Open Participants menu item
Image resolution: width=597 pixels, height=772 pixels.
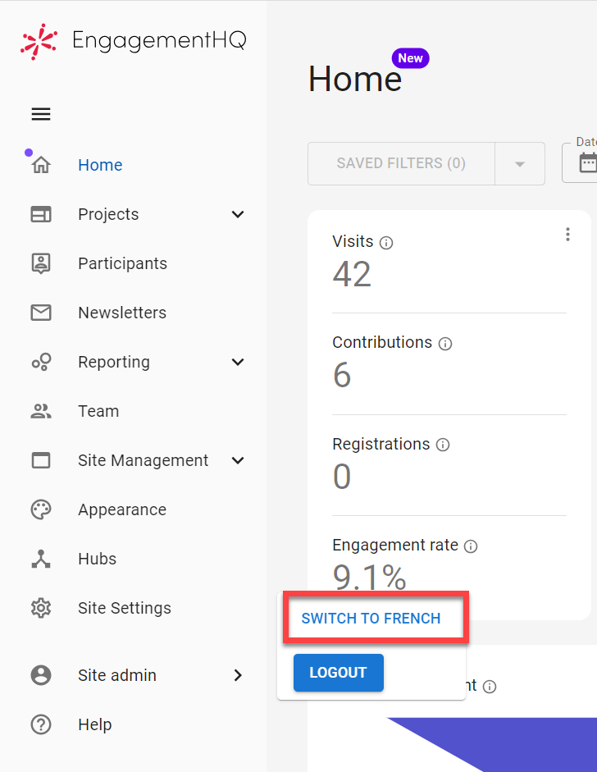[x=122, y=263]
